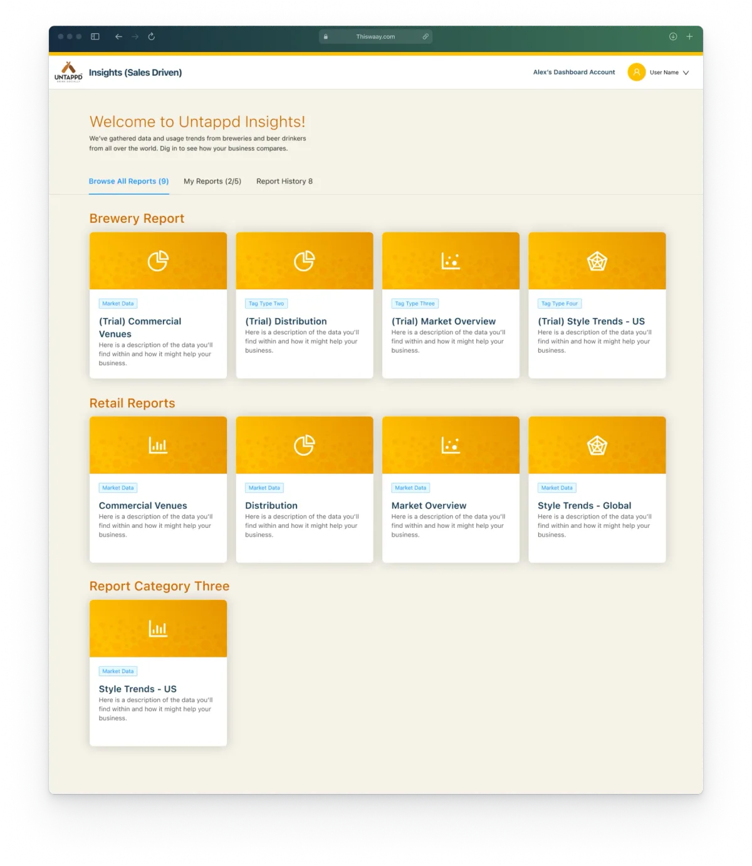The image size is (752, 866).
Task: Click pie chart icon on (Trial) Distribution
Action: 305,260
